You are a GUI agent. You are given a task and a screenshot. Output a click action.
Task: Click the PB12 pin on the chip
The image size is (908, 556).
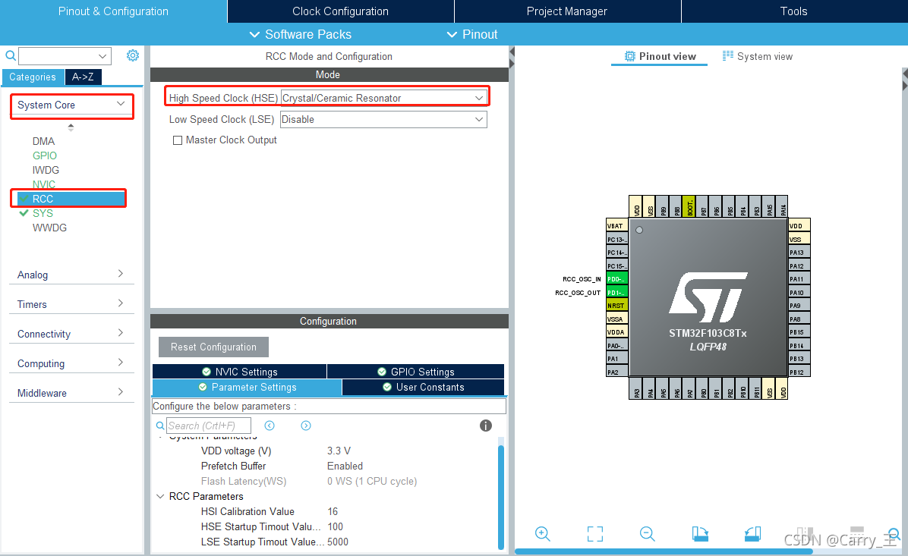pyautogui.click(x=799, y=372)
